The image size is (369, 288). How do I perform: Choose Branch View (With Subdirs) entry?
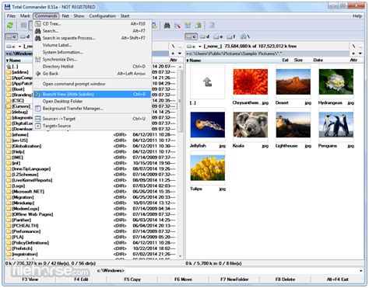tap(92, 94)
